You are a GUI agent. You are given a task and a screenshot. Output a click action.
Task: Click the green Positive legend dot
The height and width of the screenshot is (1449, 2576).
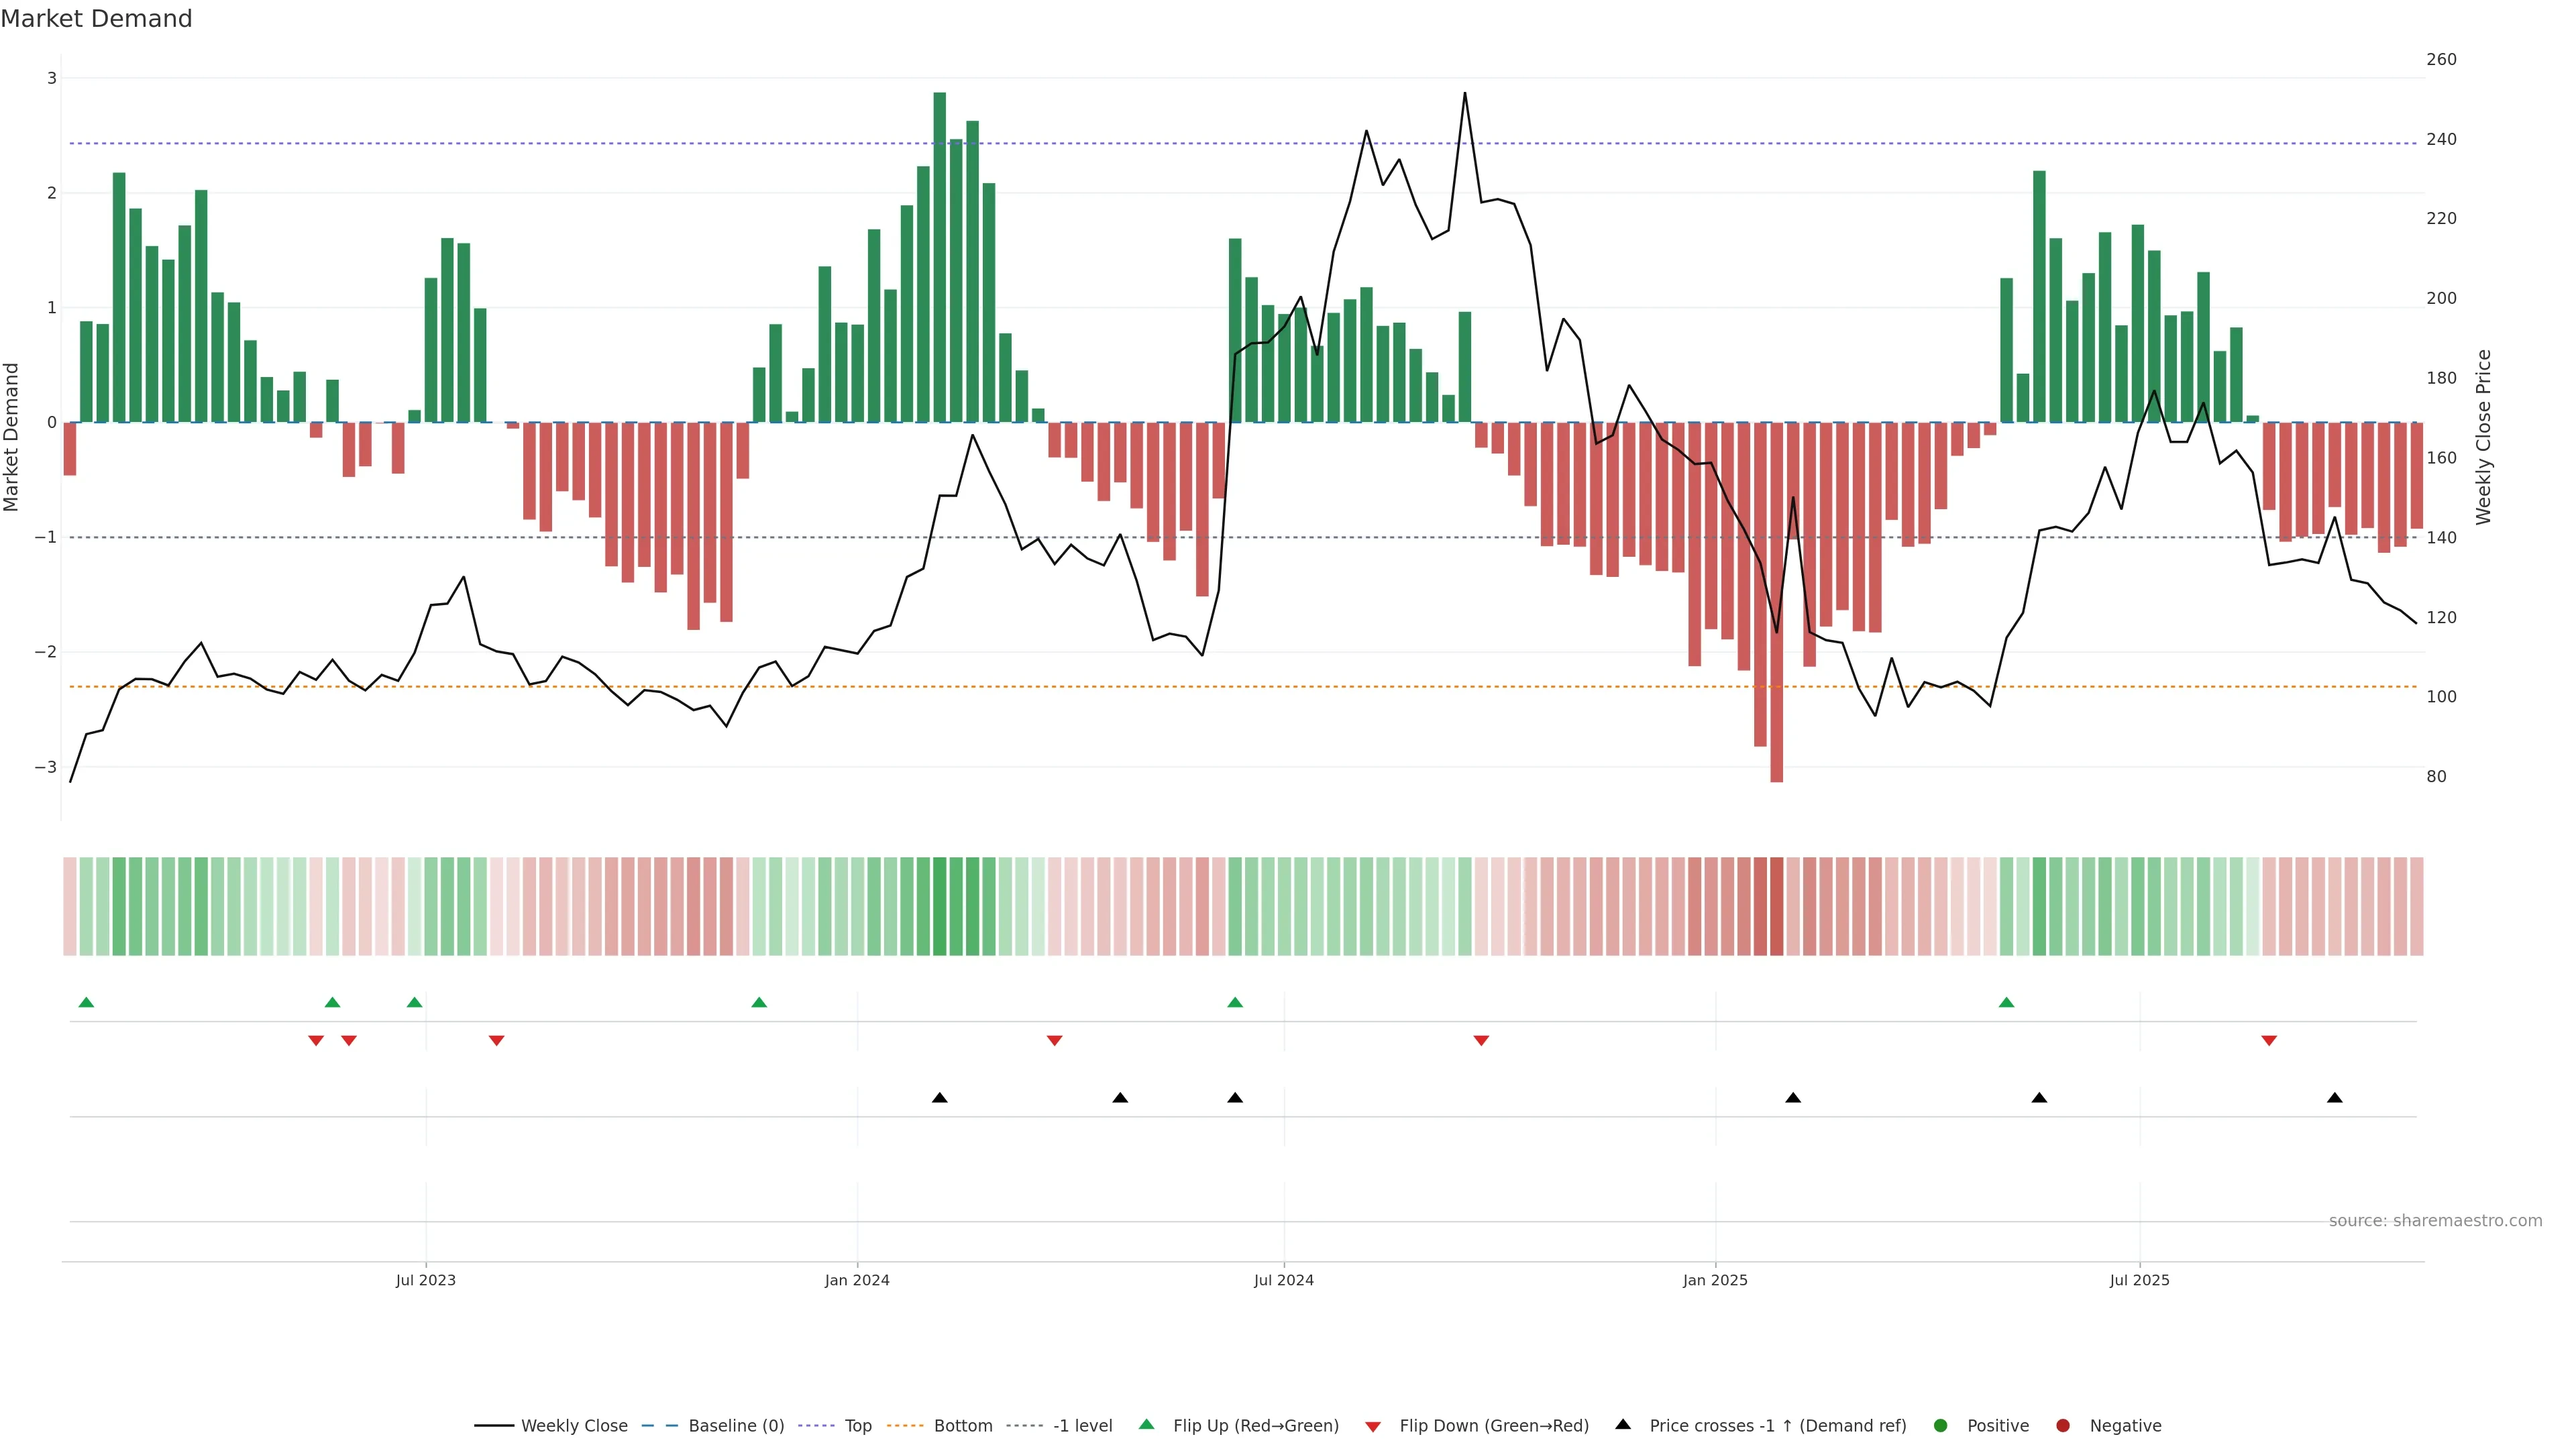coord(1941,1426)
